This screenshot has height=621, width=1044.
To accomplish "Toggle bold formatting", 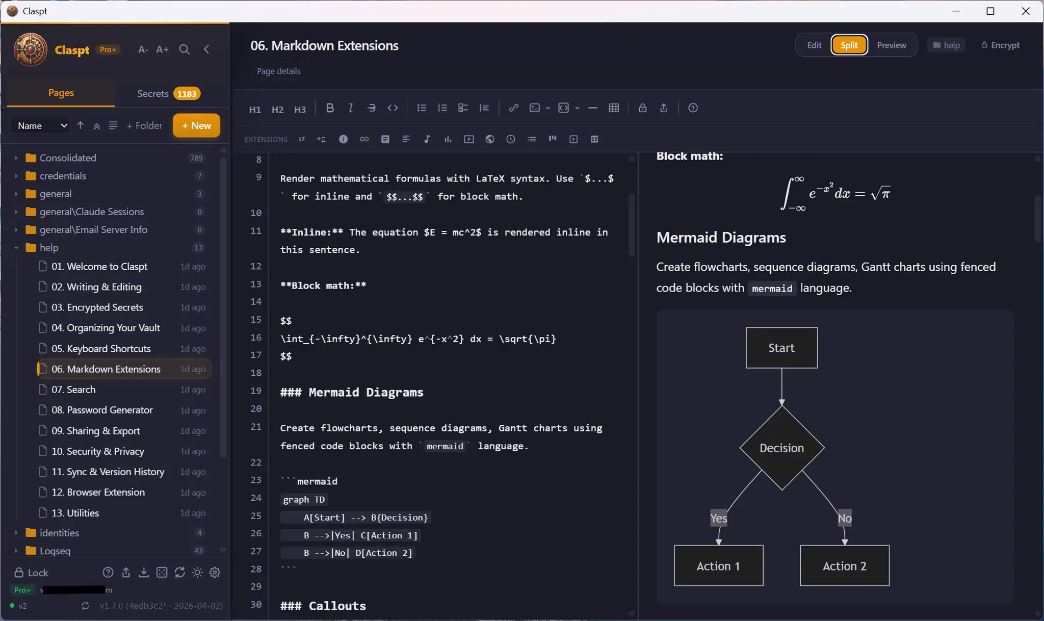I will tap(330, 108).
